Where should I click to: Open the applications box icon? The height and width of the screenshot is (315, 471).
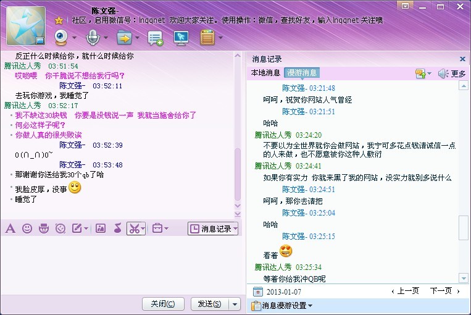(x=207, y=38)
